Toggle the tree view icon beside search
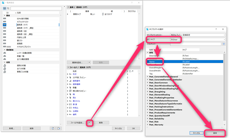 [5, 9]
